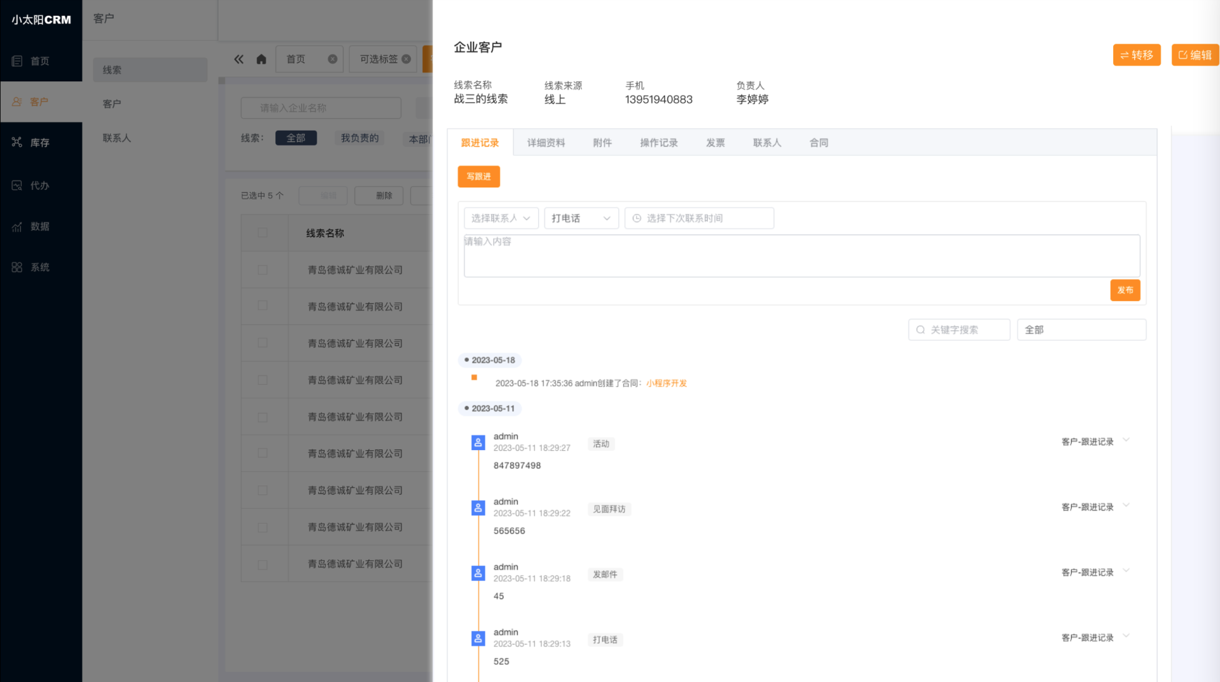Check the last 青岛德诚矿业有限公司 row checkbox
1220x682 pixels.
click(x=262, y=565)
